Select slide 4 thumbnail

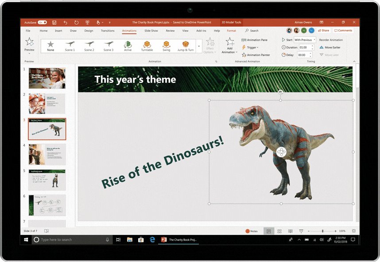point(47,154)
